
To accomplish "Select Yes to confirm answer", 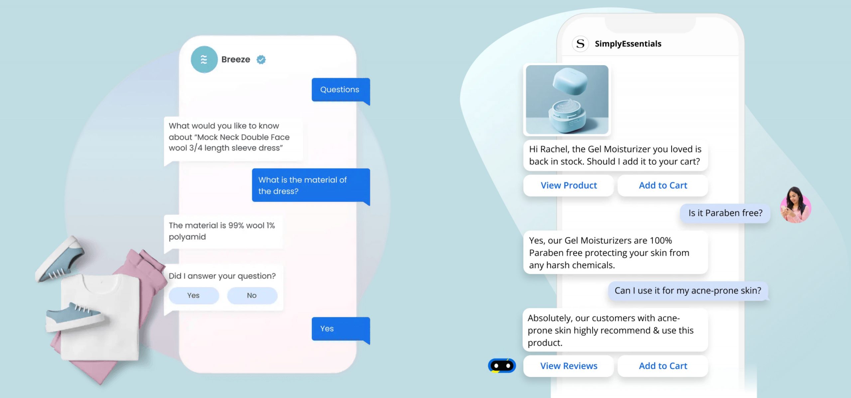I will (x=193, y=295).
